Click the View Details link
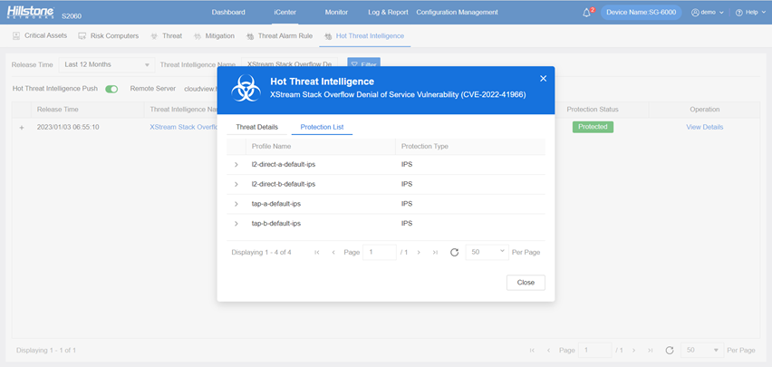 pos(705,127)
